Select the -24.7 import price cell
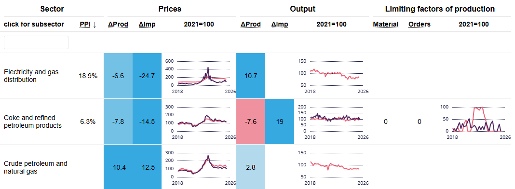This screenshot has width=515, height=189. (x=147, y=76)
